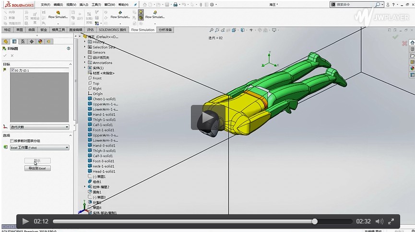The height and width of the screenshot is (232, 415).
Task: Click the video progress bar slider
Action: (314, 221)
